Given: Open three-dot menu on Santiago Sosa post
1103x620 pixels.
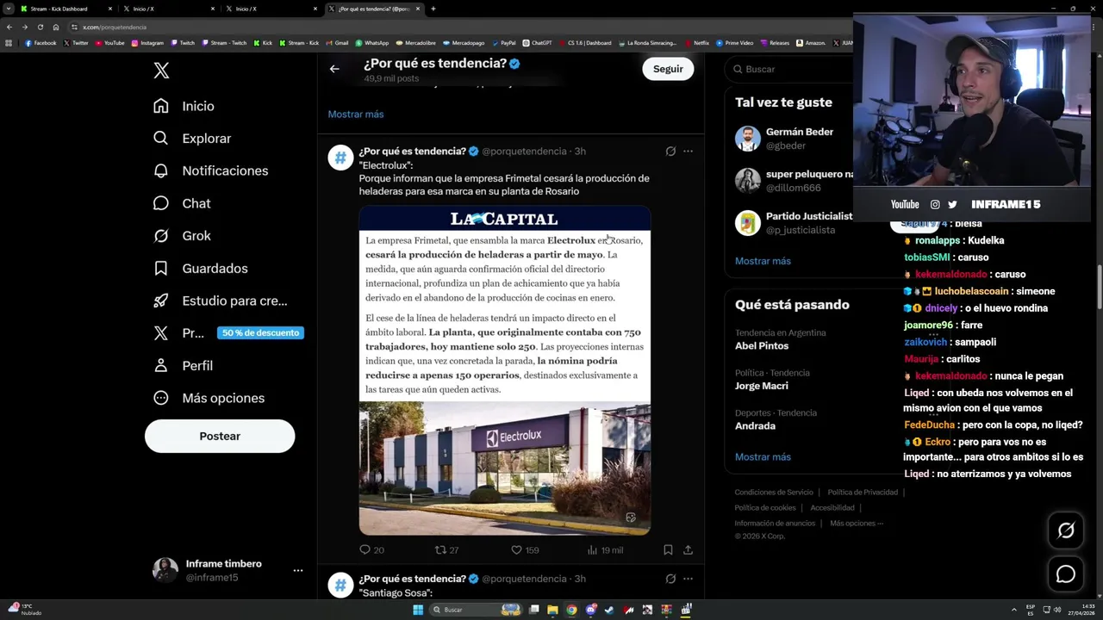Looking at the screenshot, I should coord(688,579).
